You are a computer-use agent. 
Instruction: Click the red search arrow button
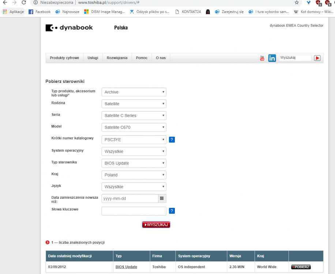coord(317,58)
